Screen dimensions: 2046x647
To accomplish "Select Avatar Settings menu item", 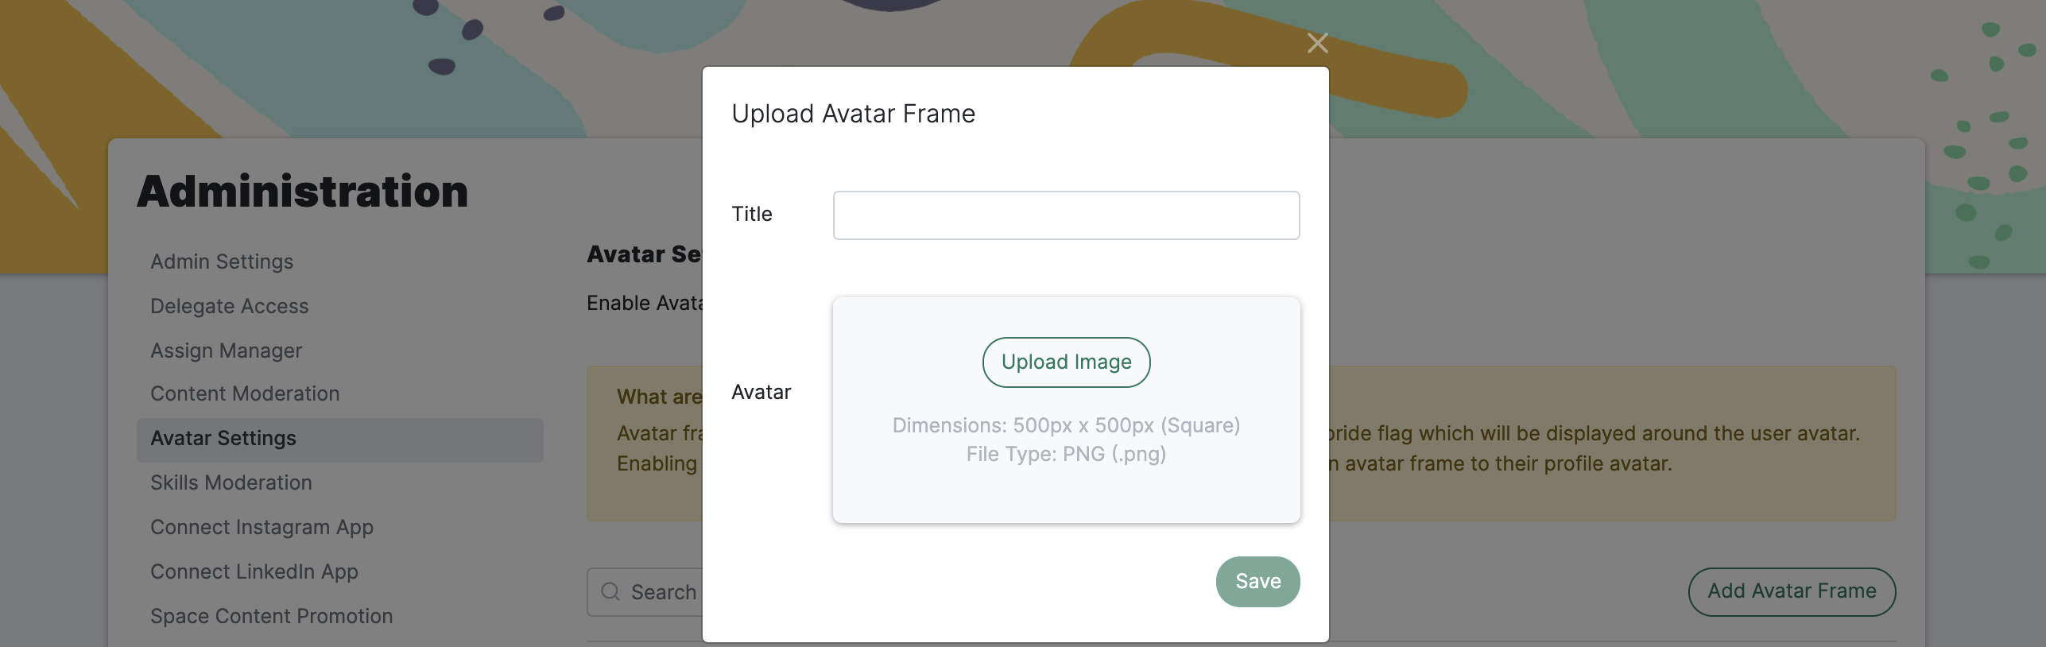I will click(x=223, y=438).
